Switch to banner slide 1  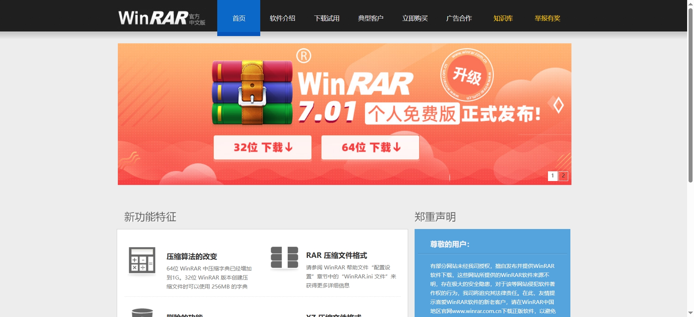(x=552, y=176)
